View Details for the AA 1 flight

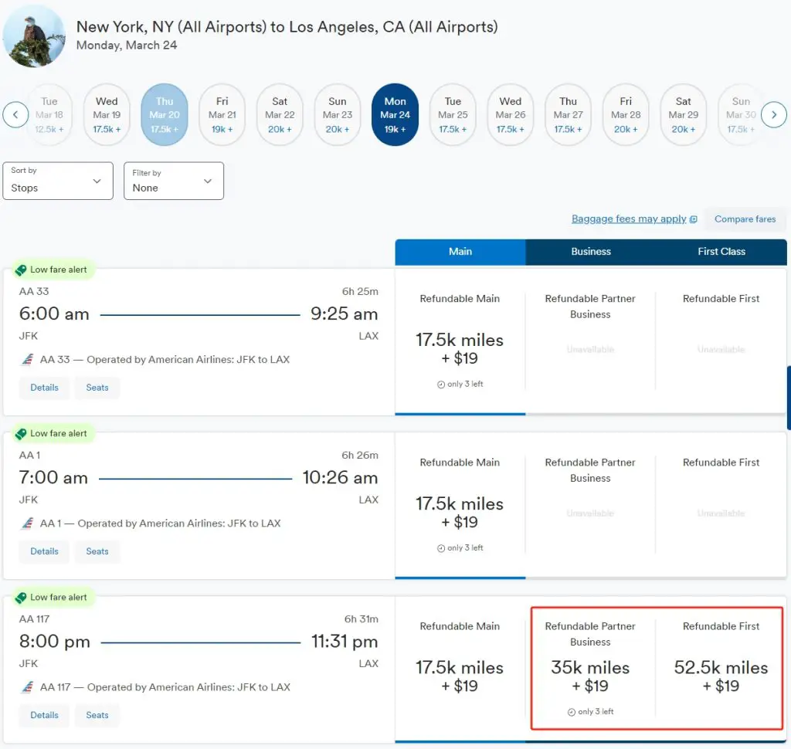click(x=44, y=551)
